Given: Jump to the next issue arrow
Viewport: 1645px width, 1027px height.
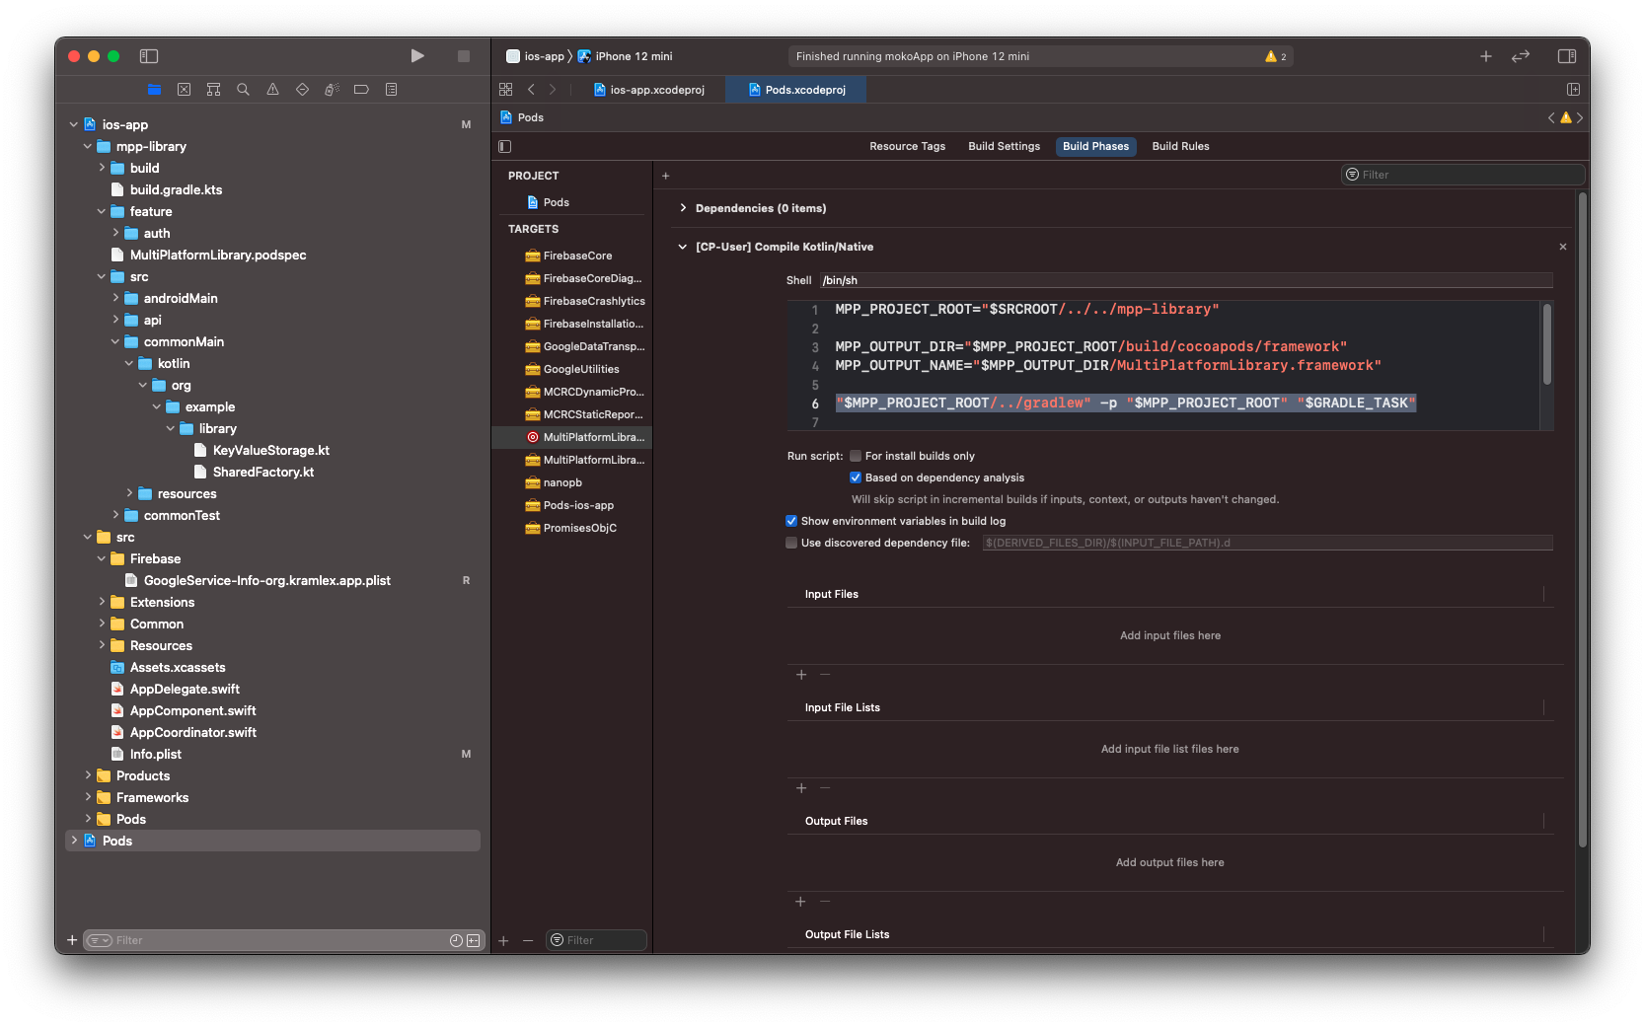Looking at the screenshot, I should point(1580,118).
